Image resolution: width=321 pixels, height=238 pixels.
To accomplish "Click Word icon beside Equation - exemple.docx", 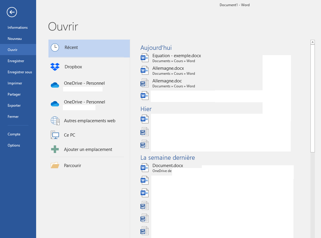I will 144,58.
